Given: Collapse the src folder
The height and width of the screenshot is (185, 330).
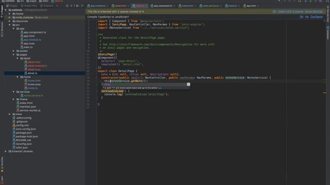Looking at the screenshot, I should coord(10,25).
